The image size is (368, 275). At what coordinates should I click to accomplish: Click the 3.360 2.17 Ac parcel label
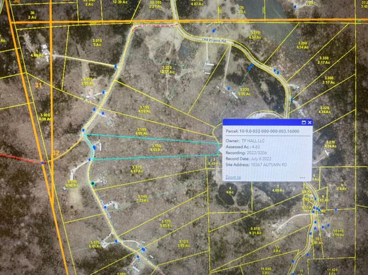click(x=328, y=80)
